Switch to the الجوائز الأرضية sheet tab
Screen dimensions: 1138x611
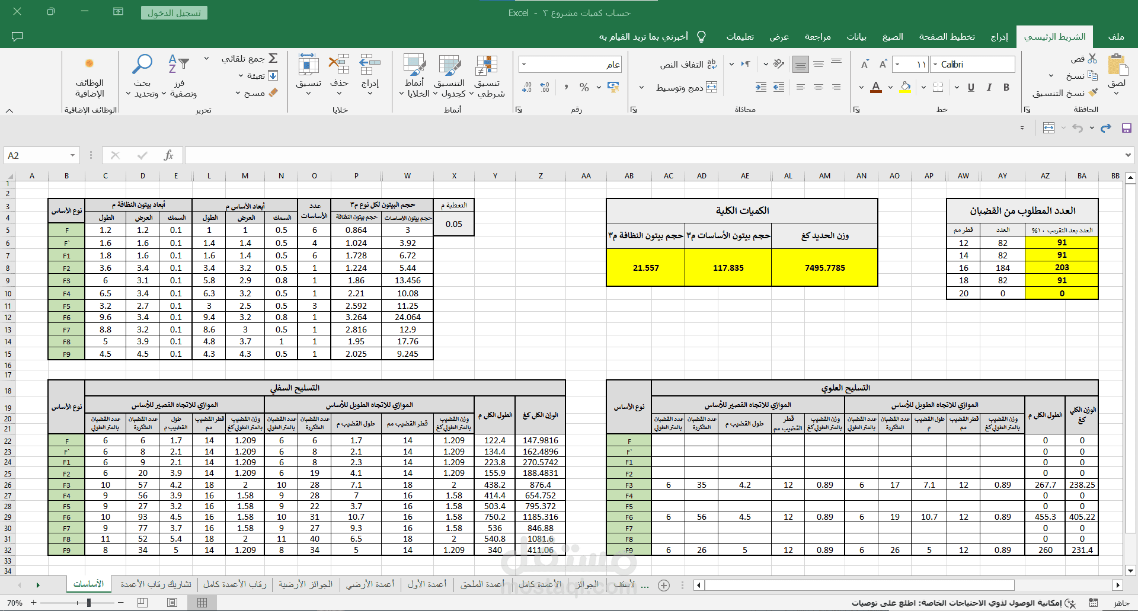pyautogui.click(x=306, y=584)
